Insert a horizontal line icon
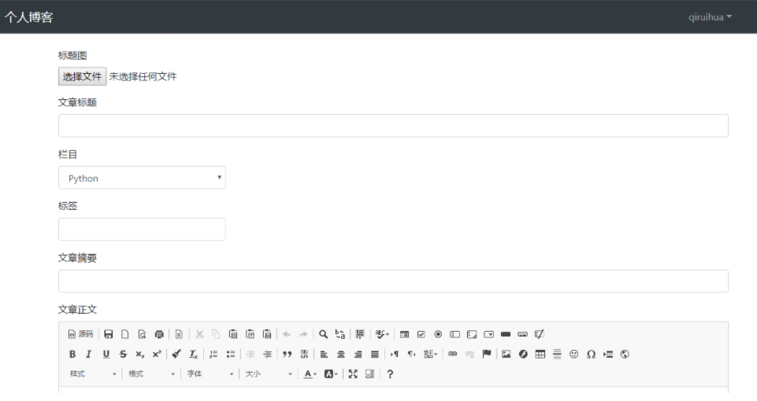 (x=557, y=355)
